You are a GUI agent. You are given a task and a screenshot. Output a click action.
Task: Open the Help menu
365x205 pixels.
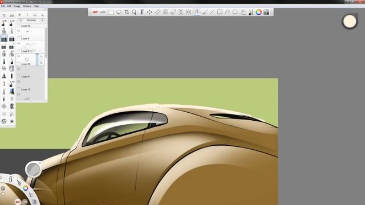pyautogui.click(x=36, y=6)
